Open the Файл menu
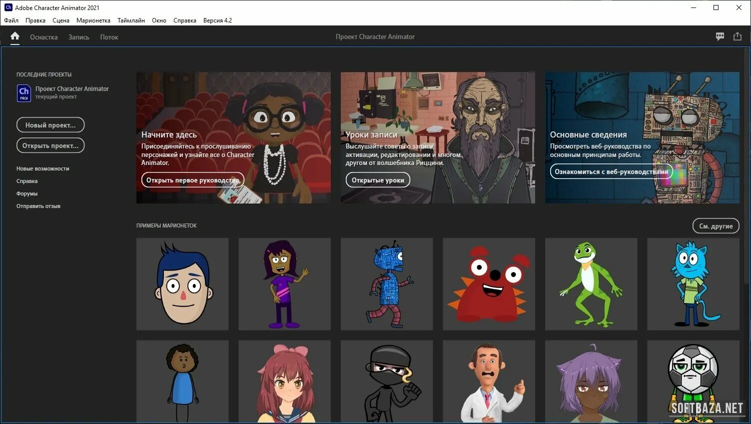 [x=11, y=20]
